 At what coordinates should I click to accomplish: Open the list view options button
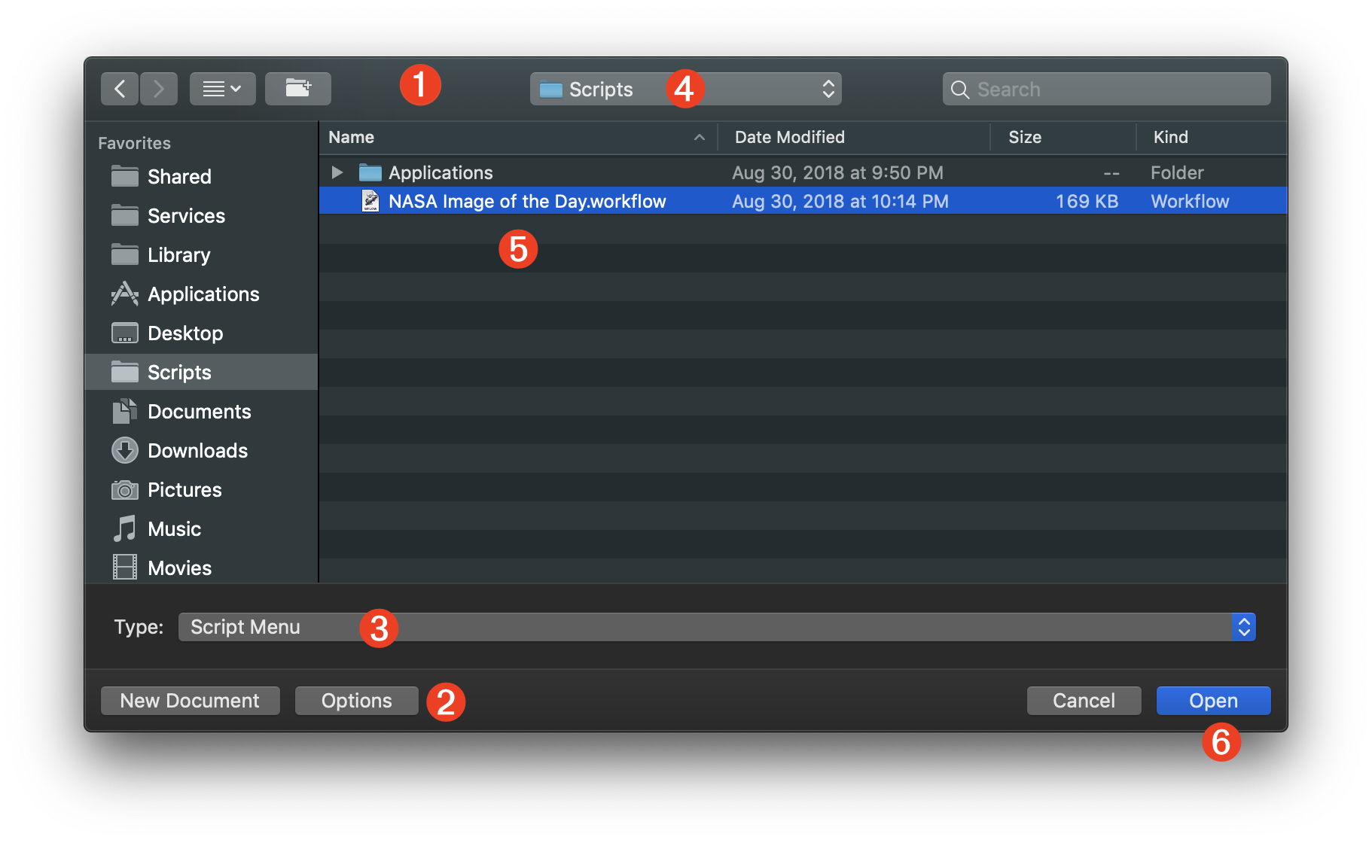click(x=223, y=89)
